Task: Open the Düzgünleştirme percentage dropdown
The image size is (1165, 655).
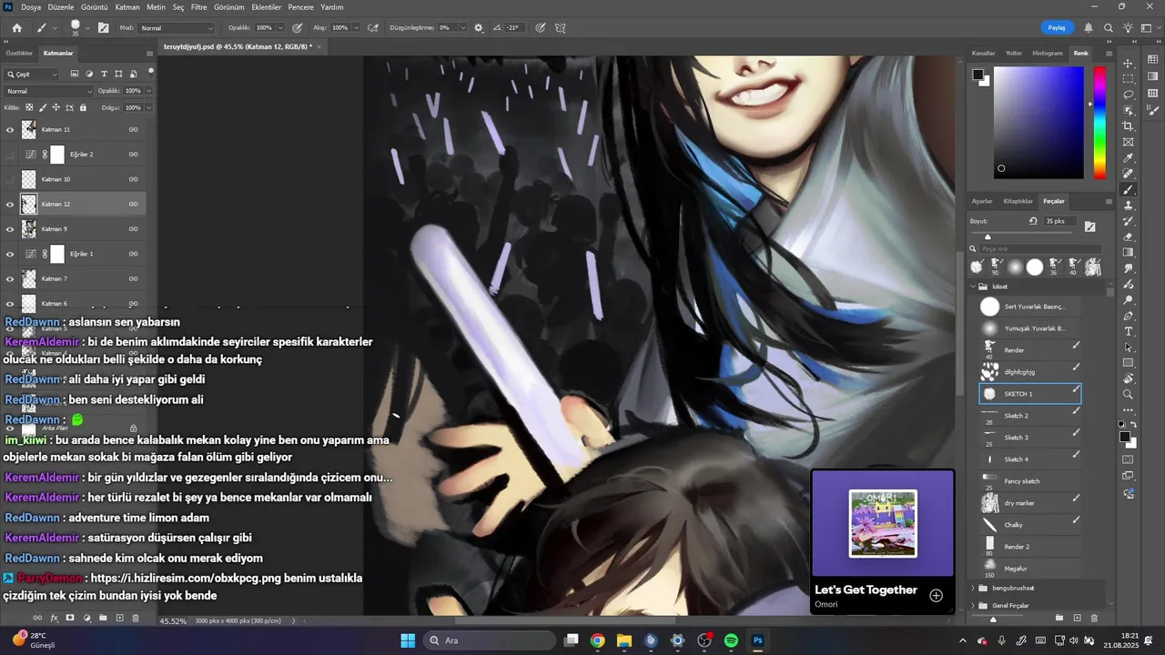Action: click(462, 28)
